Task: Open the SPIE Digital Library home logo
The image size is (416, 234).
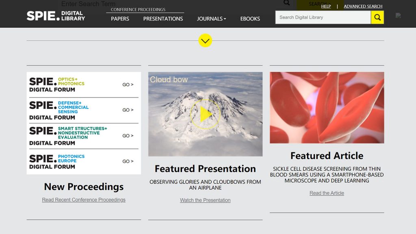Action: [56, 16]
